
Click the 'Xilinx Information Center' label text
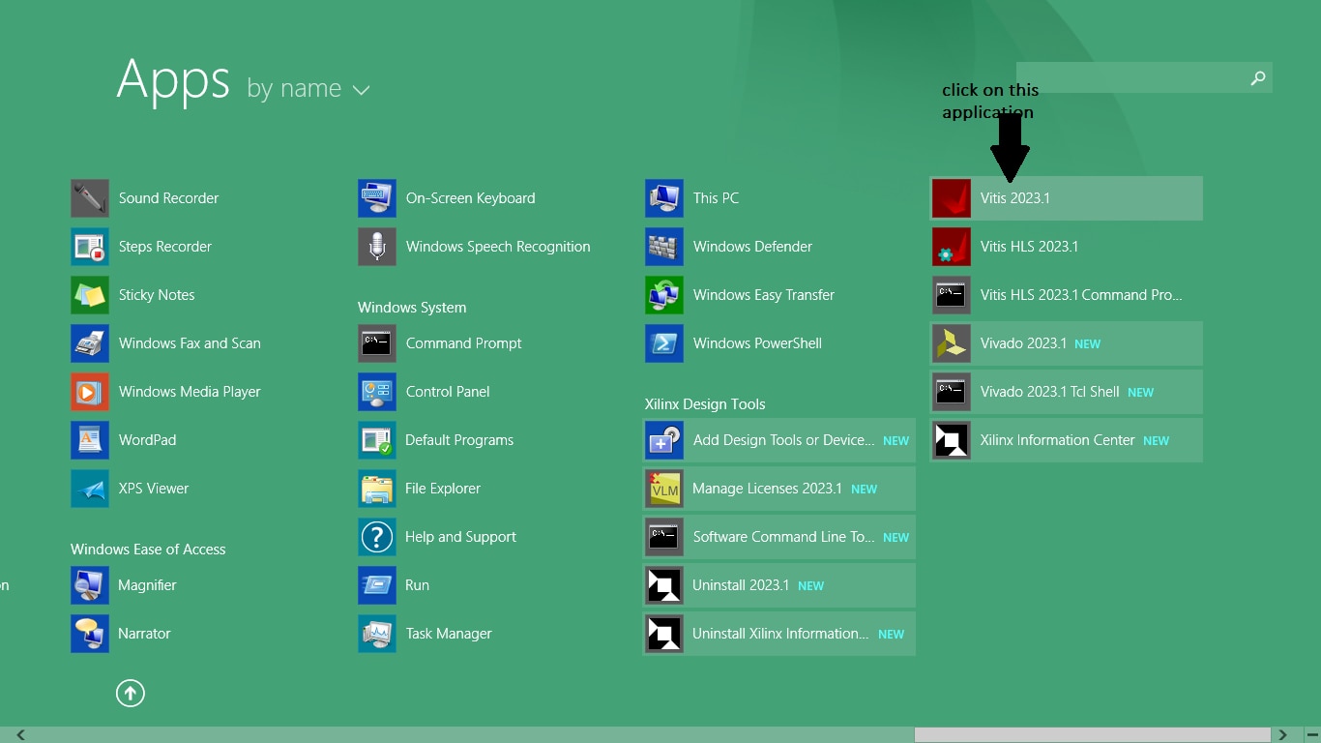1057,440
